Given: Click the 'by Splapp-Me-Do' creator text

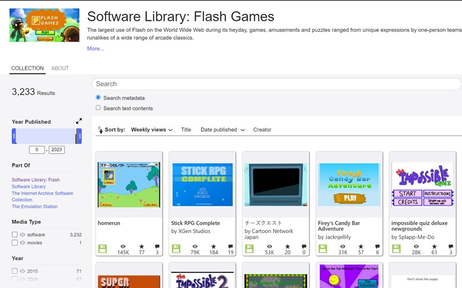Looking at the screenshot, I should coord(413,237).
